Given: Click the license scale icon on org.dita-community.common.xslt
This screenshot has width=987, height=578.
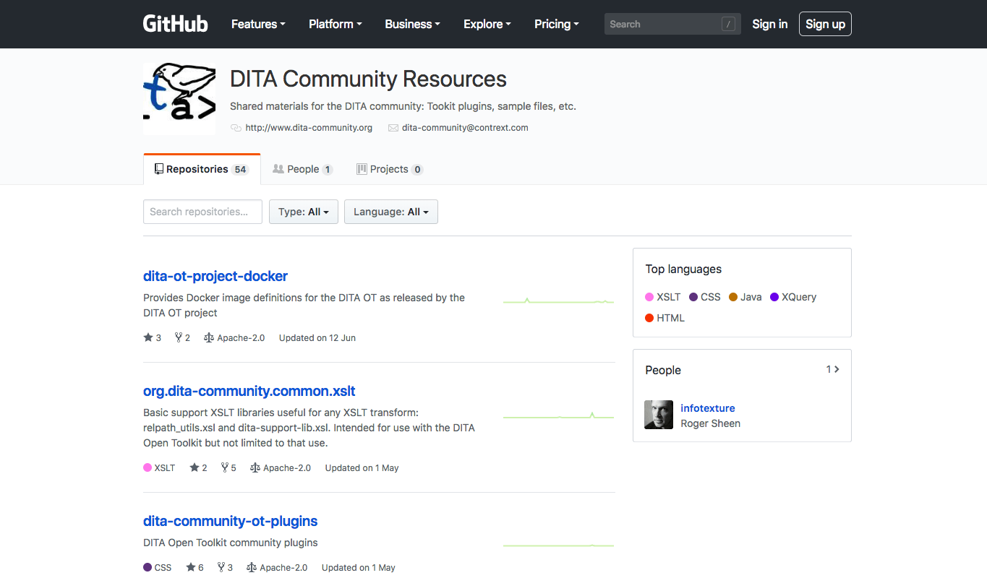Looking at the screenshot, I should coord(255,467).
